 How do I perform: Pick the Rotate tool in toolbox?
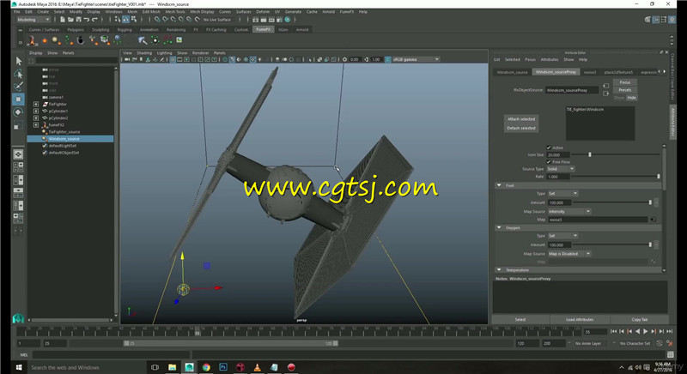[x=18, y=112]
